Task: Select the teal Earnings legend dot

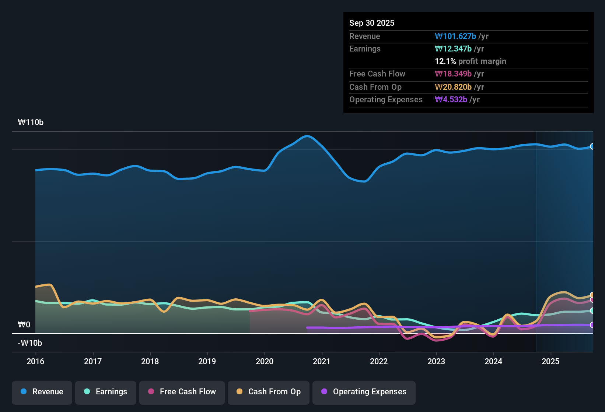Action: coord(87,392)
